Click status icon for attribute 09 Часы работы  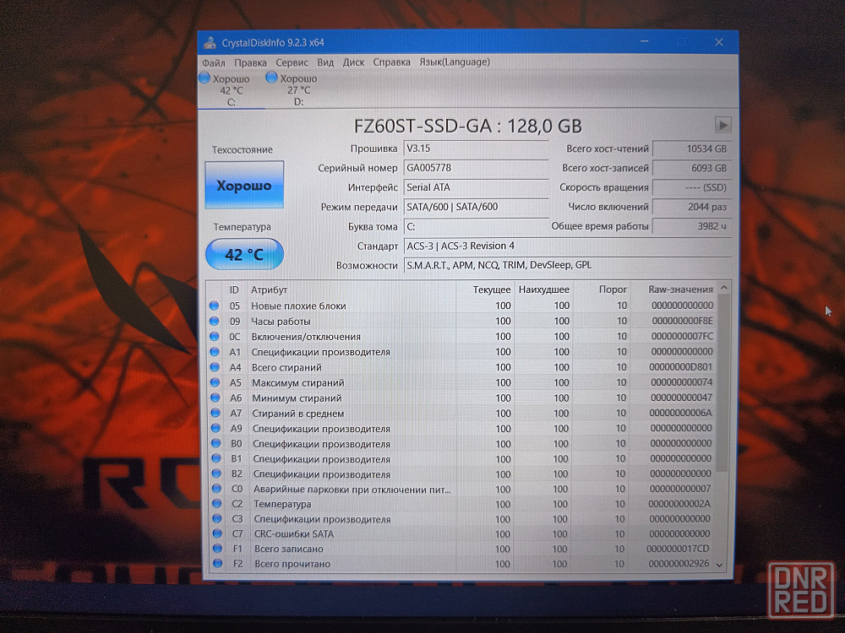(215, 322)
